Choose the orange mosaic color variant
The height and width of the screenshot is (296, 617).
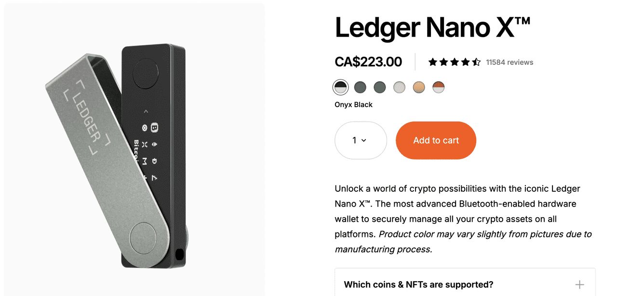tap(418, 87)
